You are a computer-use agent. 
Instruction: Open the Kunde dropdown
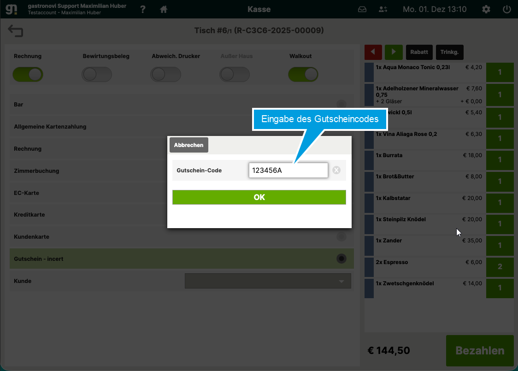click(268, 281)
